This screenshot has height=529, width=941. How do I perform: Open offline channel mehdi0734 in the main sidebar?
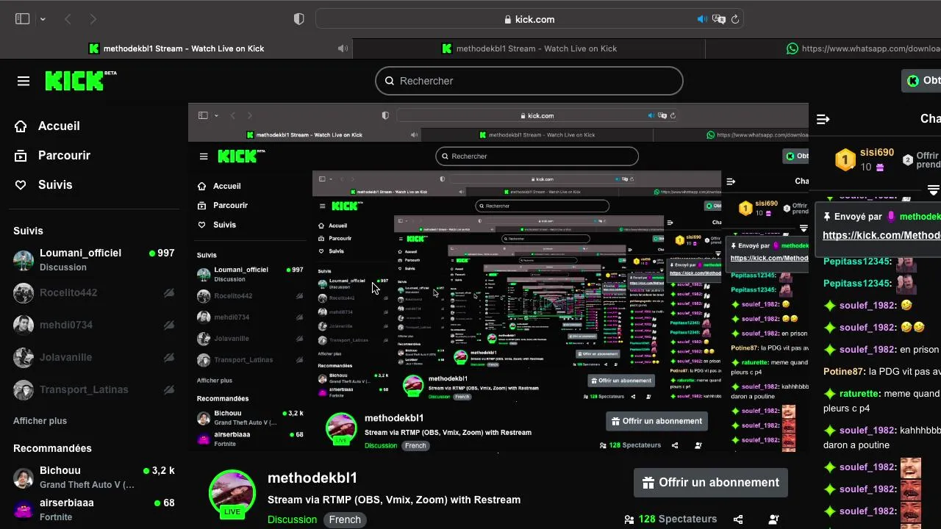click(x=94, y=325)
